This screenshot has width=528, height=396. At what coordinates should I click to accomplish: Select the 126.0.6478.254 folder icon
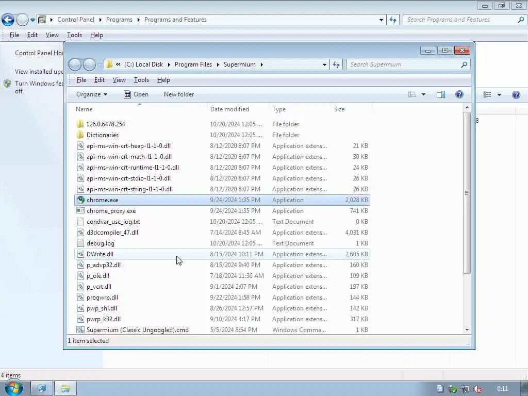coord(80,124)
